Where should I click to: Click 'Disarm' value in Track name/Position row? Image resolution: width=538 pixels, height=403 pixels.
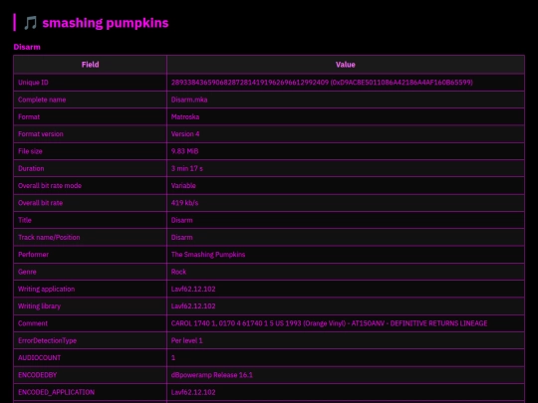click(182, 237)
